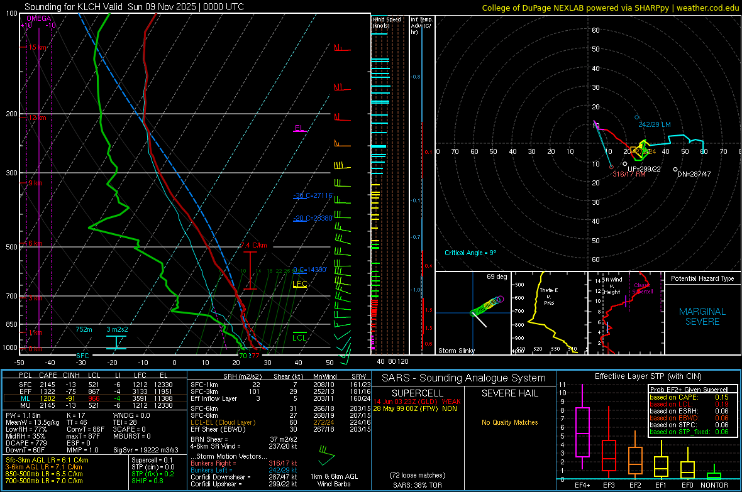The image size is (742, 492).
Task: Click the Storm Slinky circle cluster
Action: [x=487, y=305]
